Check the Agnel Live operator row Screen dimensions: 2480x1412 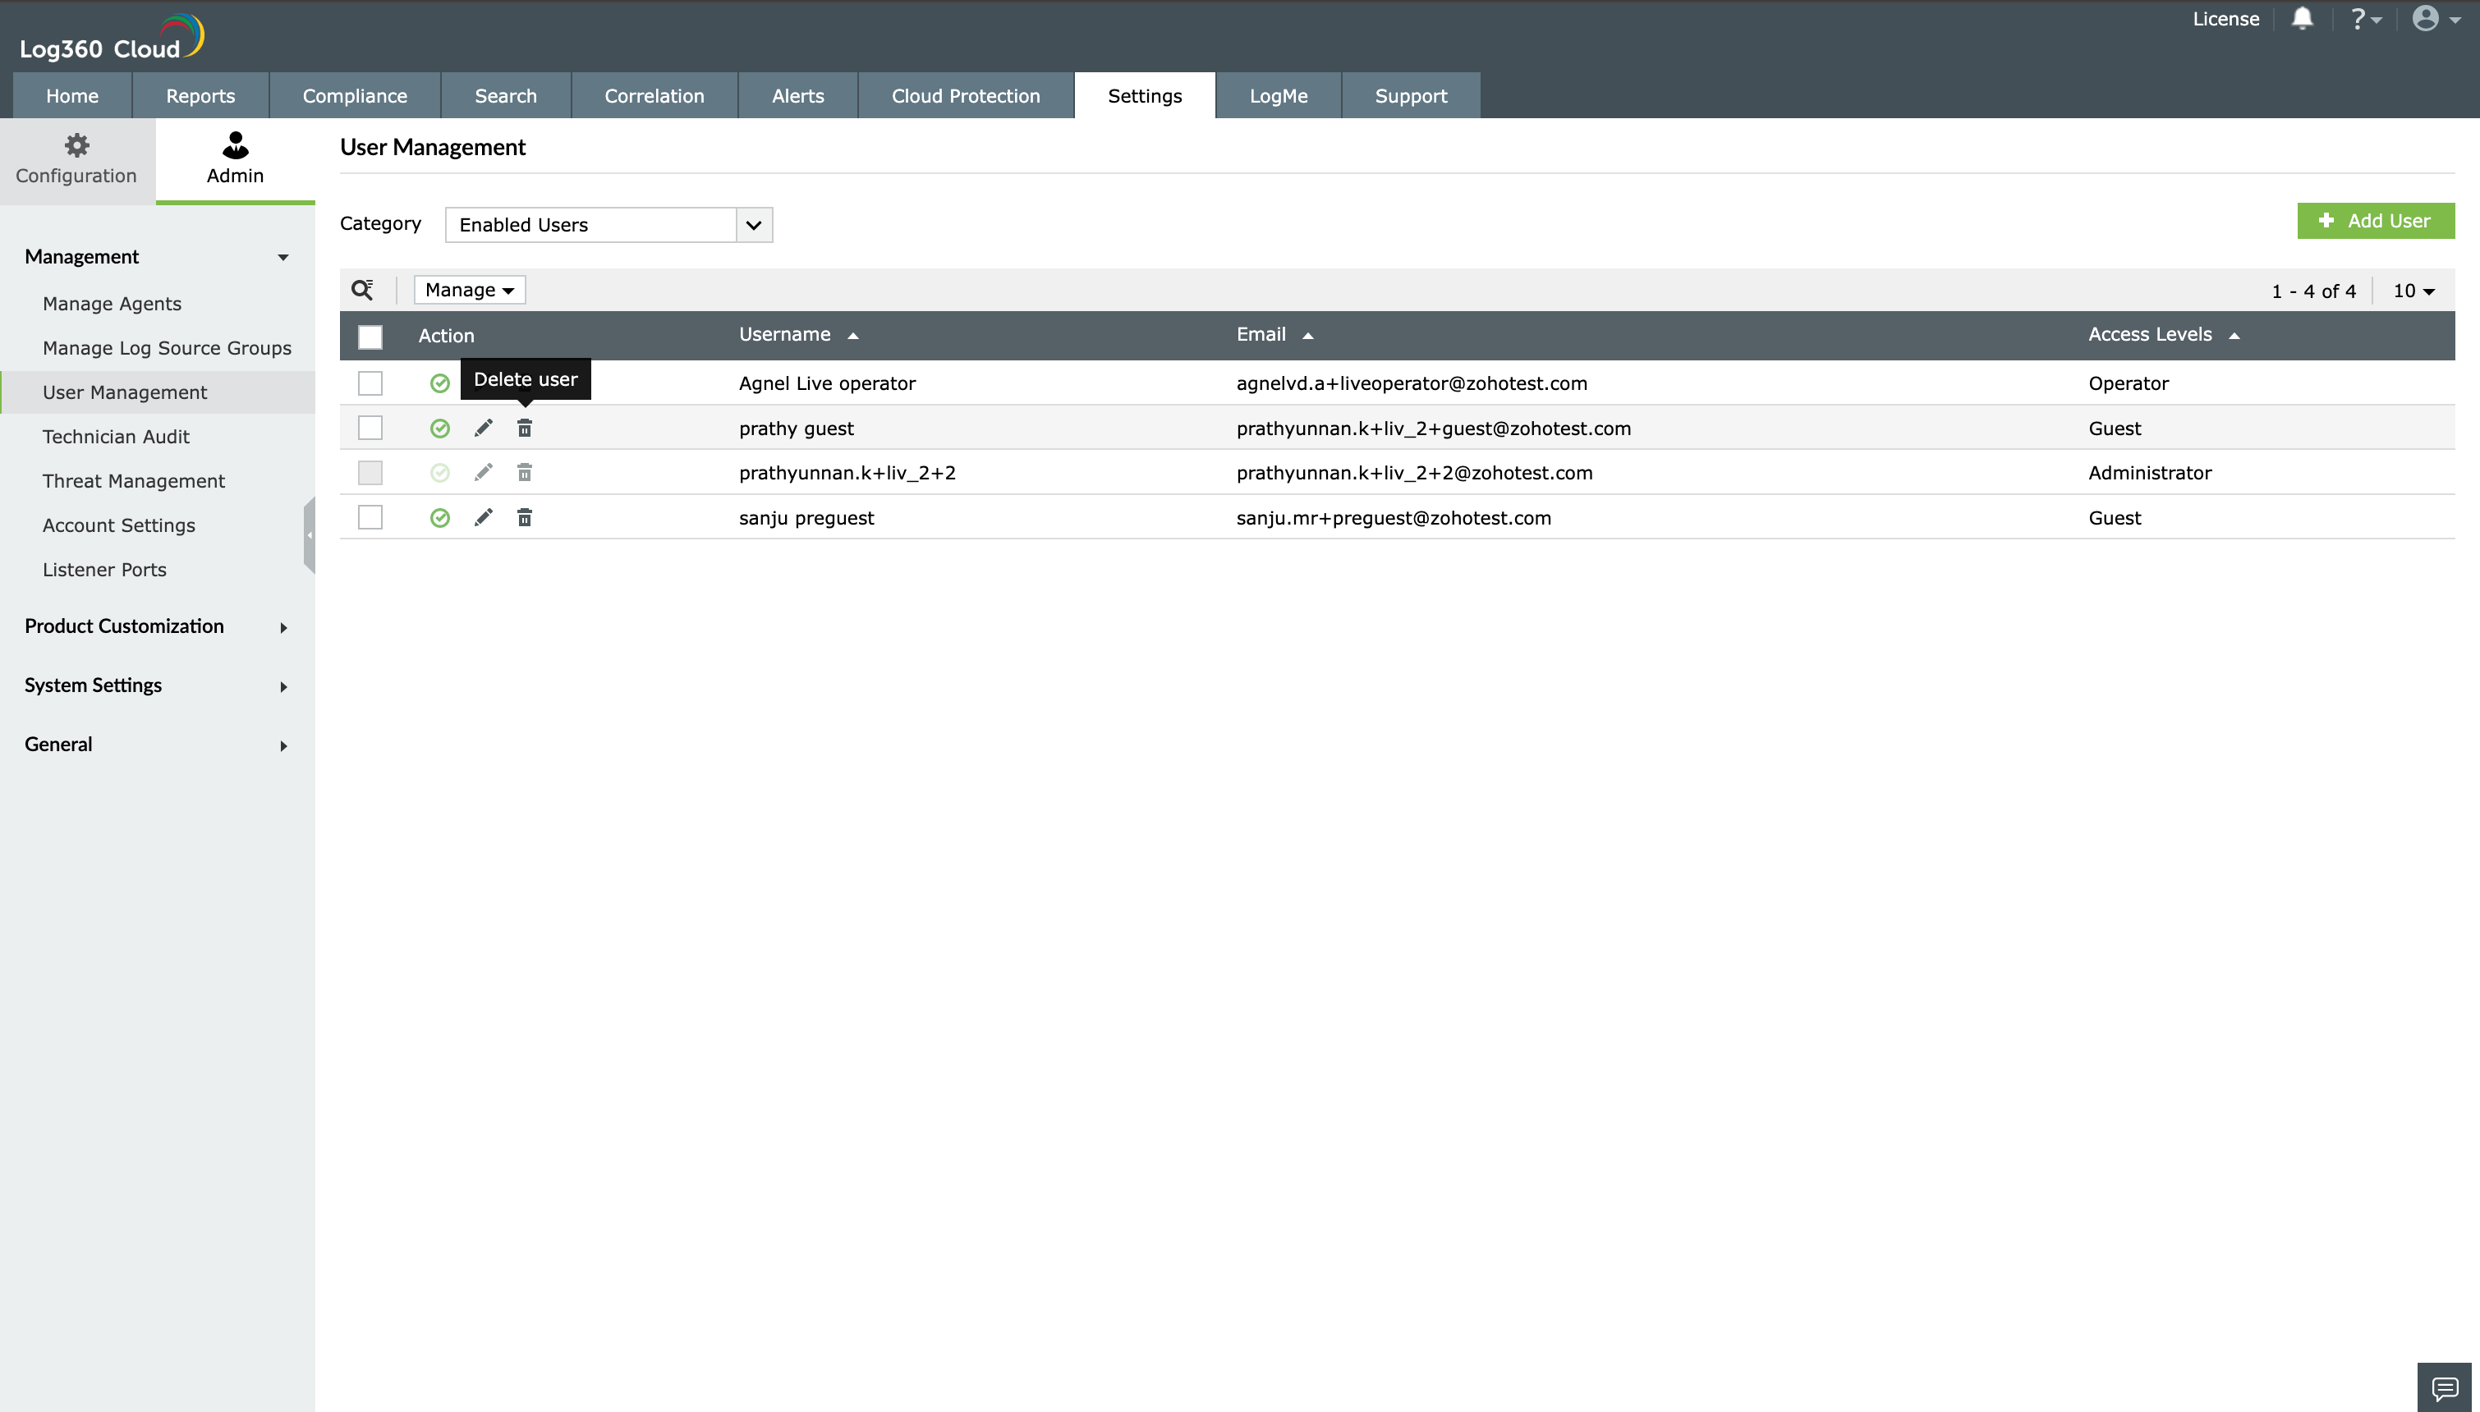pyautogui.click(x=370, y=383)
